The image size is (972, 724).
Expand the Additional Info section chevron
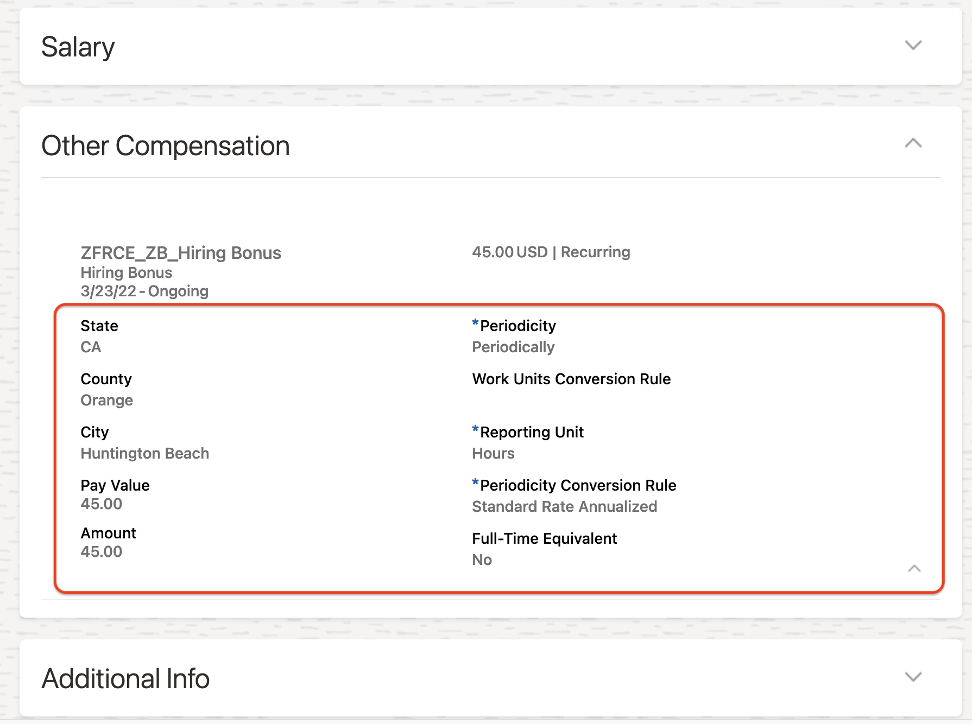click(x=913, y=677)
